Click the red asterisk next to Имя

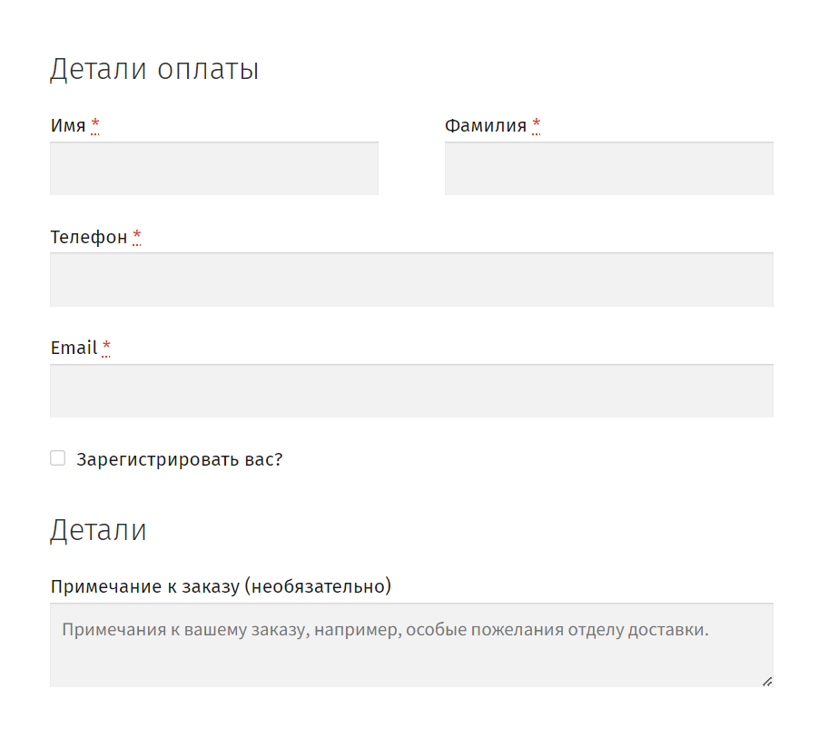[95, 125]
